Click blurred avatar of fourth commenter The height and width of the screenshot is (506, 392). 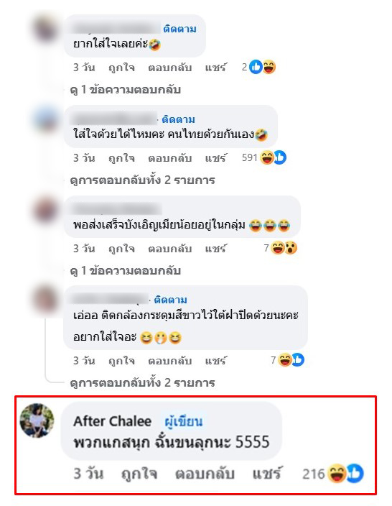pyautogui.click(x=47, y=299)
